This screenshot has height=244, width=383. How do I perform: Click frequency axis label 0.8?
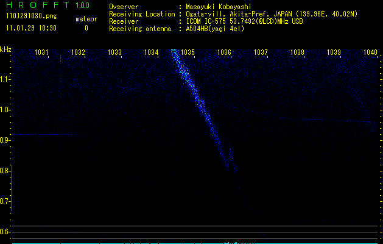pos(4,171)
